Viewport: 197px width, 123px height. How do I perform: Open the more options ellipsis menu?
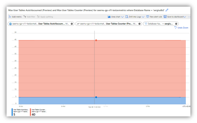coord(189,17)
